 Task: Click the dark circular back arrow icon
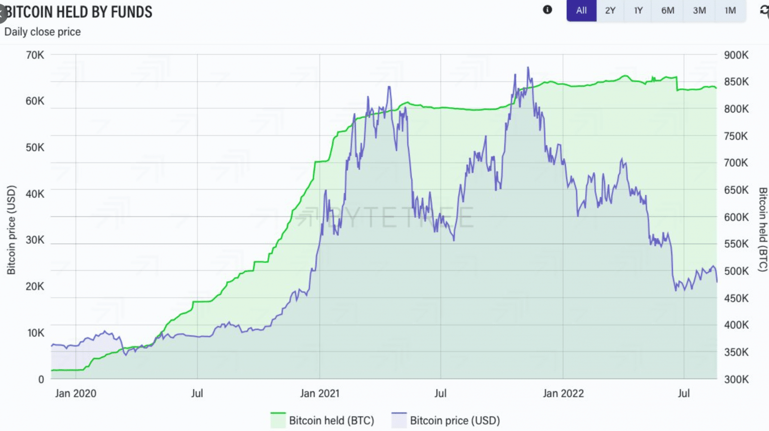[2, 13]
